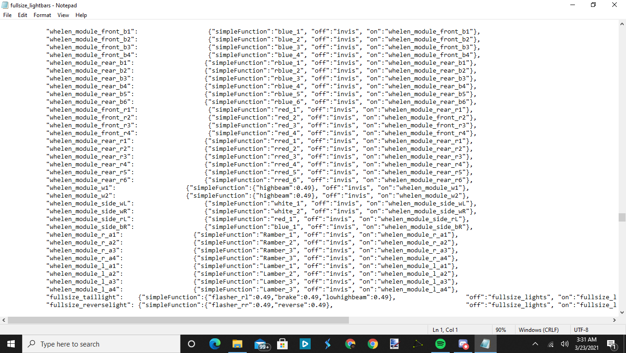This screenshot has height=353, width=626.
Task: Open the Help menu
Action: (x=81, y=15)
